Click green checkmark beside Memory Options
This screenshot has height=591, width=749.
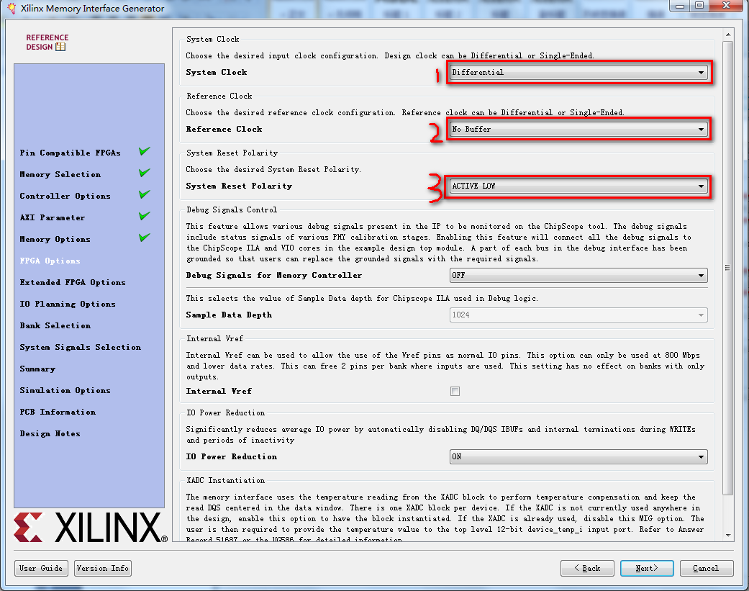click(x=144, y=238)
